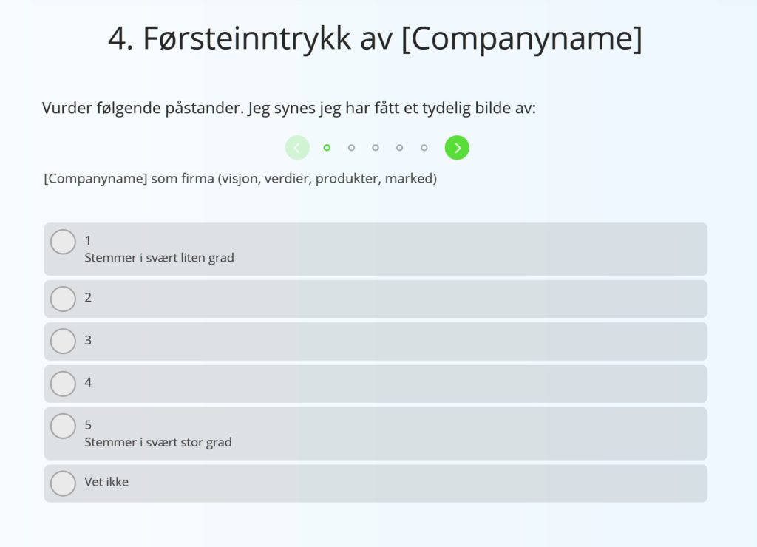Jump to the last question dot

(x=424, y=147)
